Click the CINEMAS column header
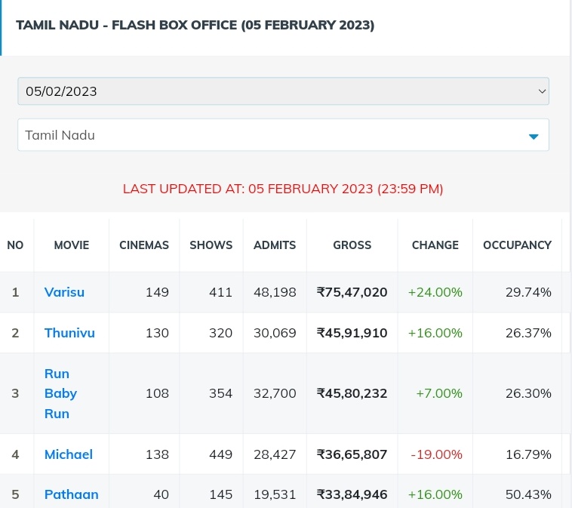This screenshot has height=508, width=572. coord(144,245)
